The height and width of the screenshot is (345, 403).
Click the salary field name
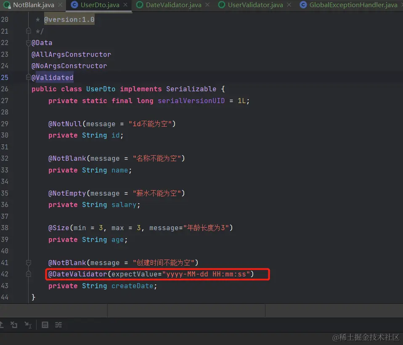click(124, 204)
